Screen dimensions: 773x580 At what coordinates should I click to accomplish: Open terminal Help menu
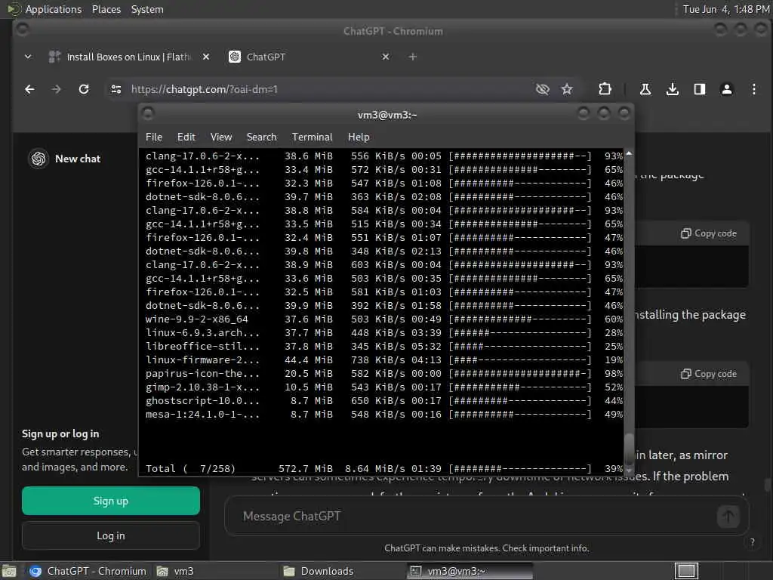pyautogui.click(x=359, y=137)
